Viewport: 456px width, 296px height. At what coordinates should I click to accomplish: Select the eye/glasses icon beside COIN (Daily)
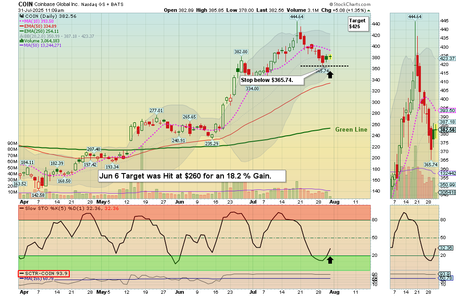pyautogui.click(x=21, y=16)
